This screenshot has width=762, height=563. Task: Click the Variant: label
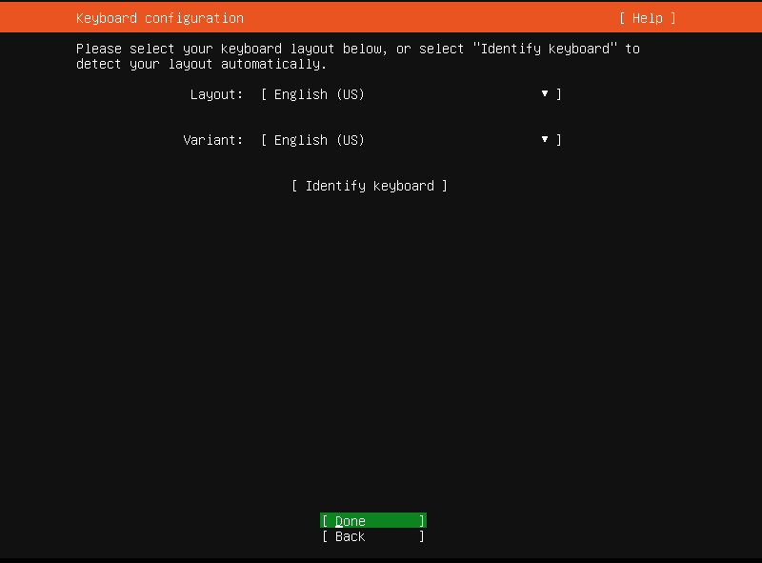tap(212, 140)
